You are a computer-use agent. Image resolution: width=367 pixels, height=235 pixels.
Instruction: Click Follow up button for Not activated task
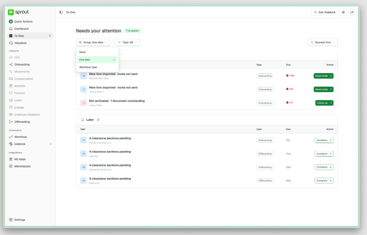point(324,103)
